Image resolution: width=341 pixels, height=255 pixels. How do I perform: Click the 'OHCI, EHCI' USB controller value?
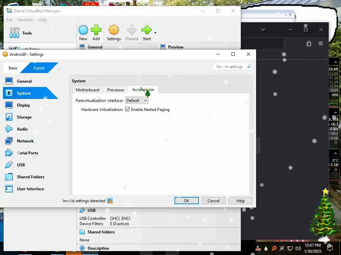pyautogui.click(x=120, y=218)
